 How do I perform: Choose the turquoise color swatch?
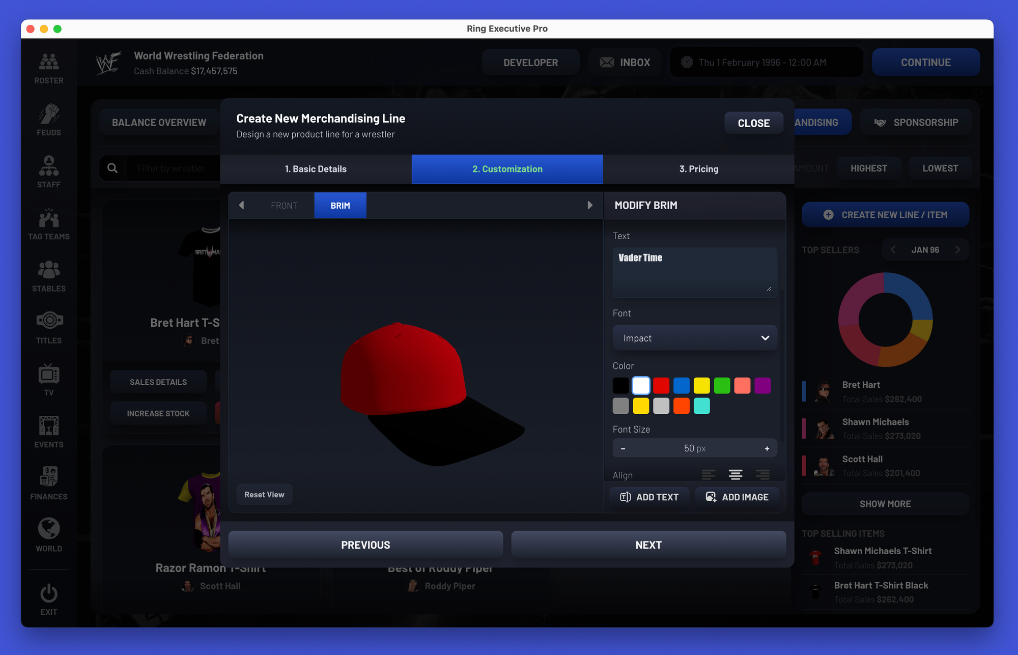(701, 406)
